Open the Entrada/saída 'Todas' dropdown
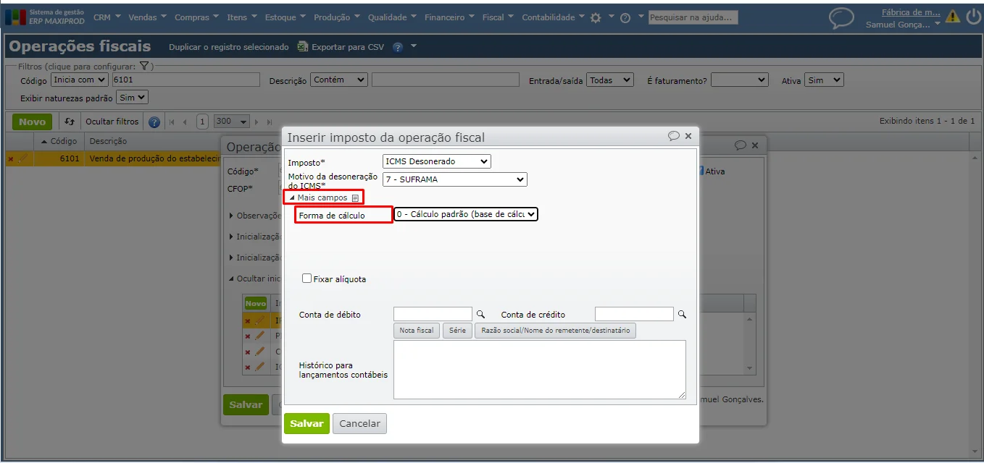The image size is (984, 463). coord(610,80)
